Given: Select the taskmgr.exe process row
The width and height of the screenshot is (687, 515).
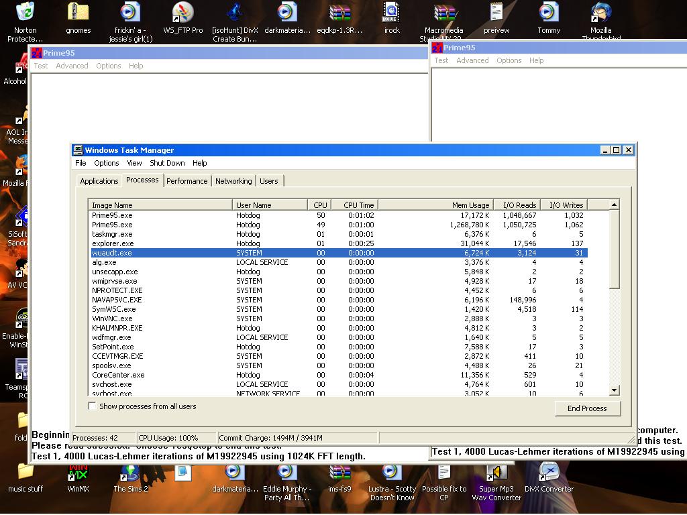Looking at the screenshot, I should [x=113, y=234].
